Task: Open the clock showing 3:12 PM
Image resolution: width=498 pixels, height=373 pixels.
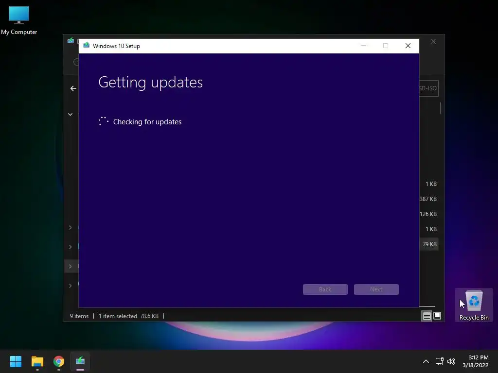Action: pyautogui.click(x=476, y=361)
